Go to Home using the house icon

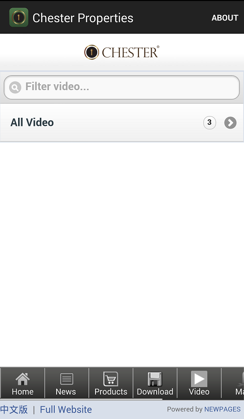coord(23,379)
